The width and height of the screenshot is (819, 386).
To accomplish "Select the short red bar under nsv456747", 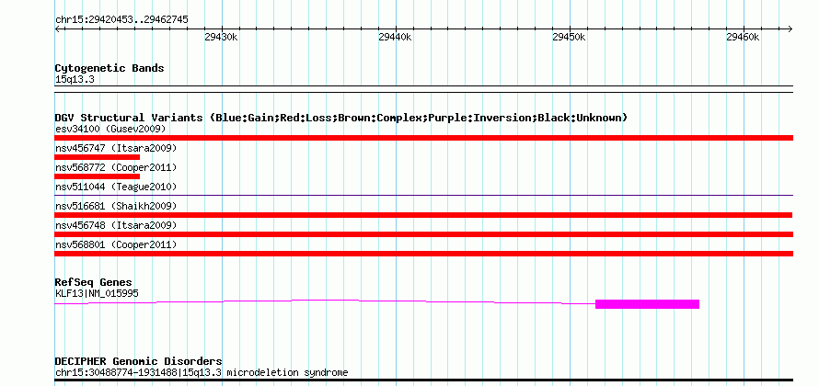I will click(x=98, y=157).
